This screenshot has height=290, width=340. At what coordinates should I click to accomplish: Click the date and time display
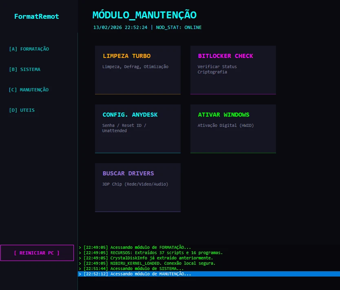coord(120,27)
